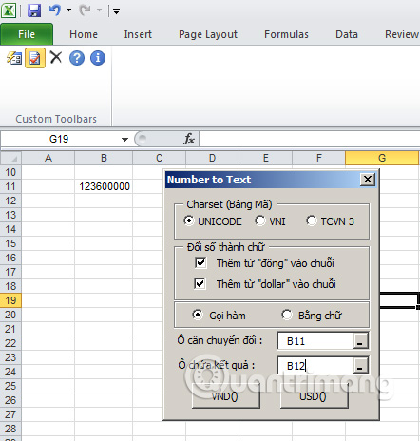The image size is (420, 441).
Task: Open the Formulas ribbon tab
Action: click(286, 34)
